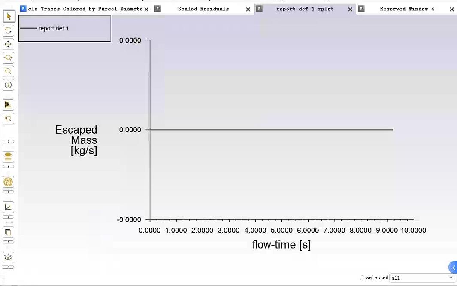Toggle the eye visibility icon
Image resolution: width=457 pixels, height=286 pixels.
pos(8,257)
